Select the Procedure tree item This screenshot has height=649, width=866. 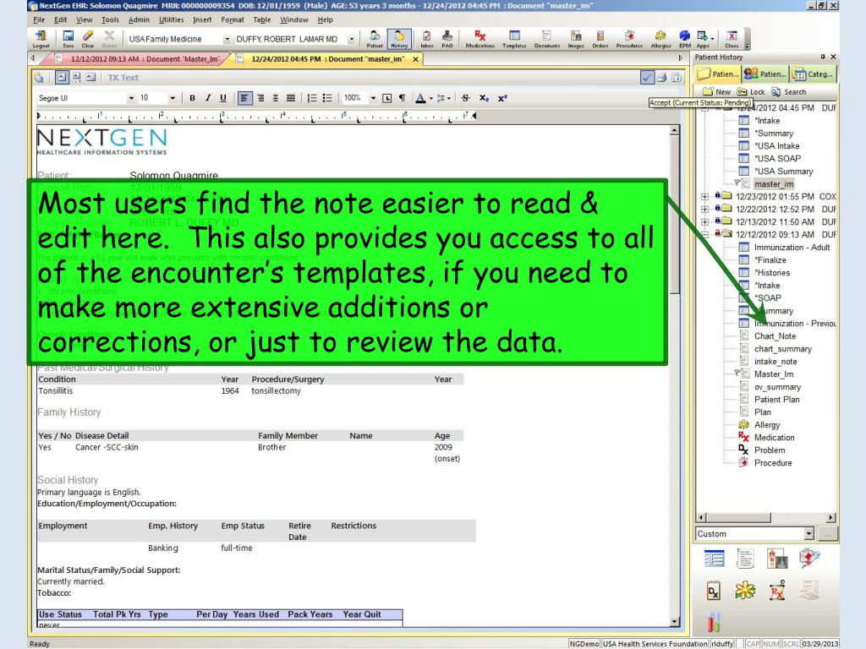pyautogui.click(x=773, y=463)
